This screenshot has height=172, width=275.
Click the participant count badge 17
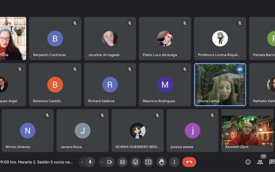[x=263, y=156]
